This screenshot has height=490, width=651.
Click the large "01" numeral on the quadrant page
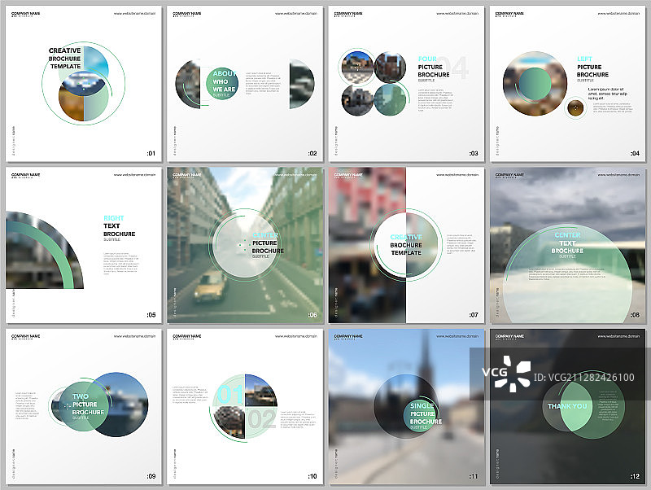[x=229, y=394]
